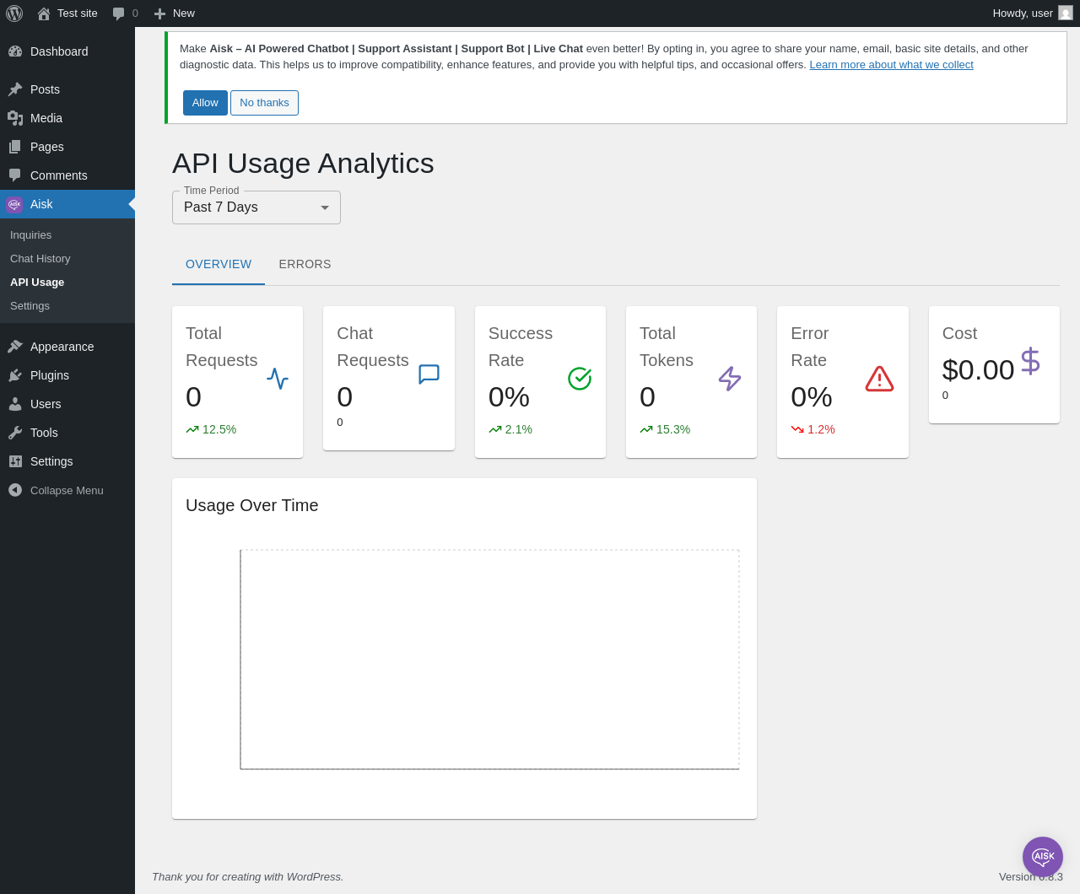
Task: Dismiss the notice with No thanks
Action: click(x=264, y=103)
